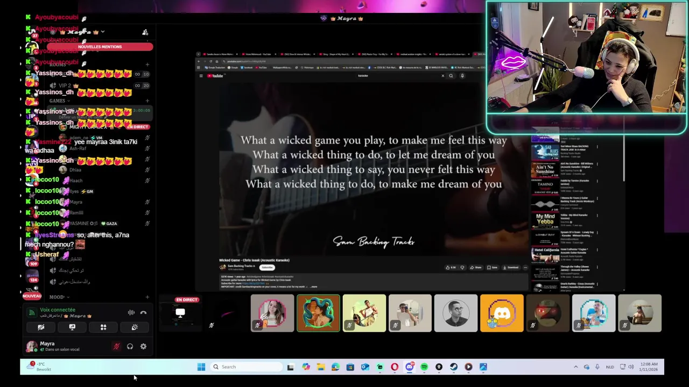
Task: Open Microsoft Edge from the taskbar
Action: 335,367
